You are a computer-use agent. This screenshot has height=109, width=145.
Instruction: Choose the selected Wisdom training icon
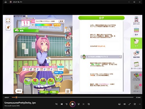click(59, 78)
